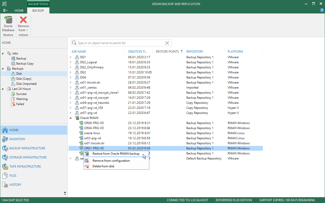Click the Files view icon

click(5, 176)
